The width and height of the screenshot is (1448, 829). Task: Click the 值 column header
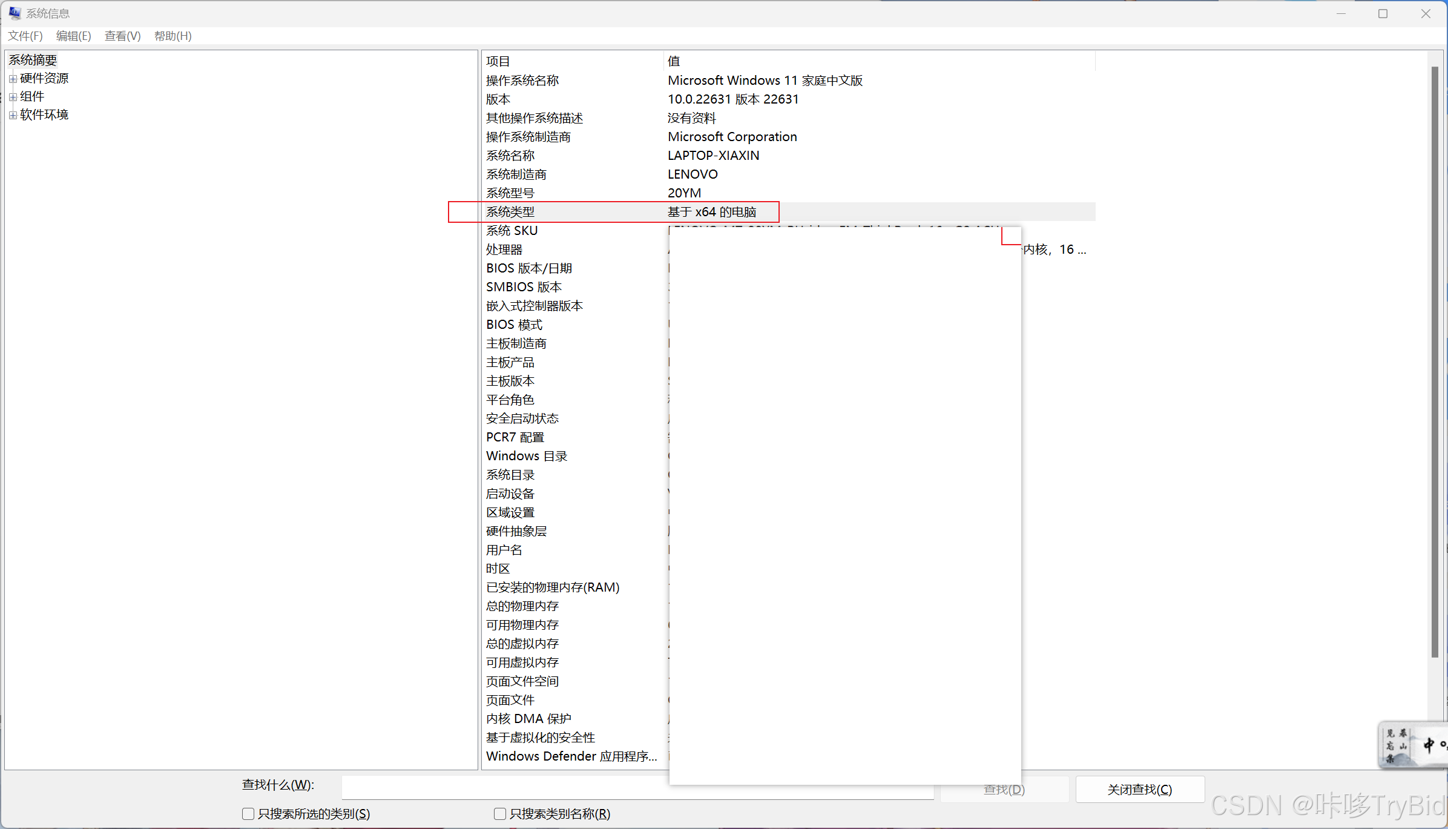[880, 61]
